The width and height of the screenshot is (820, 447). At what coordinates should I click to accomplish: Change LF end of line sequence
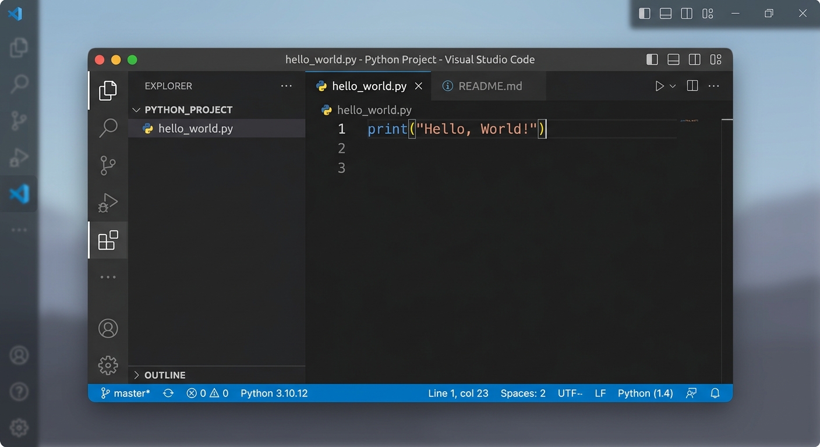point(600,393)
